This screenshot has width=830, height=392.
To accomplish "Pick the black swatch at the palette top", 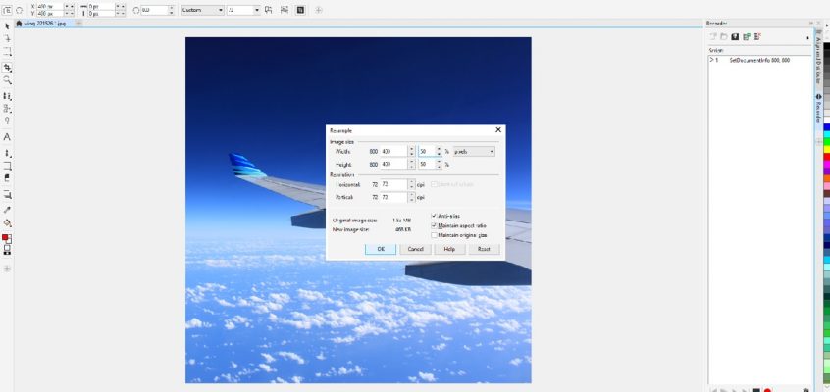I will tap(827, 47).
